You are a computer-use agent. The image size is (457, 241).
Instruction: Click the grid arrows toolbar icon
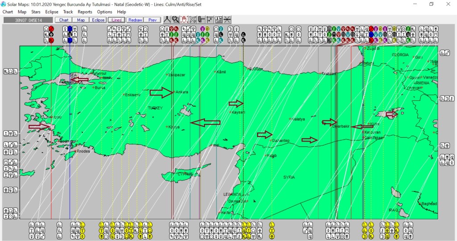[x=210, y=20]
